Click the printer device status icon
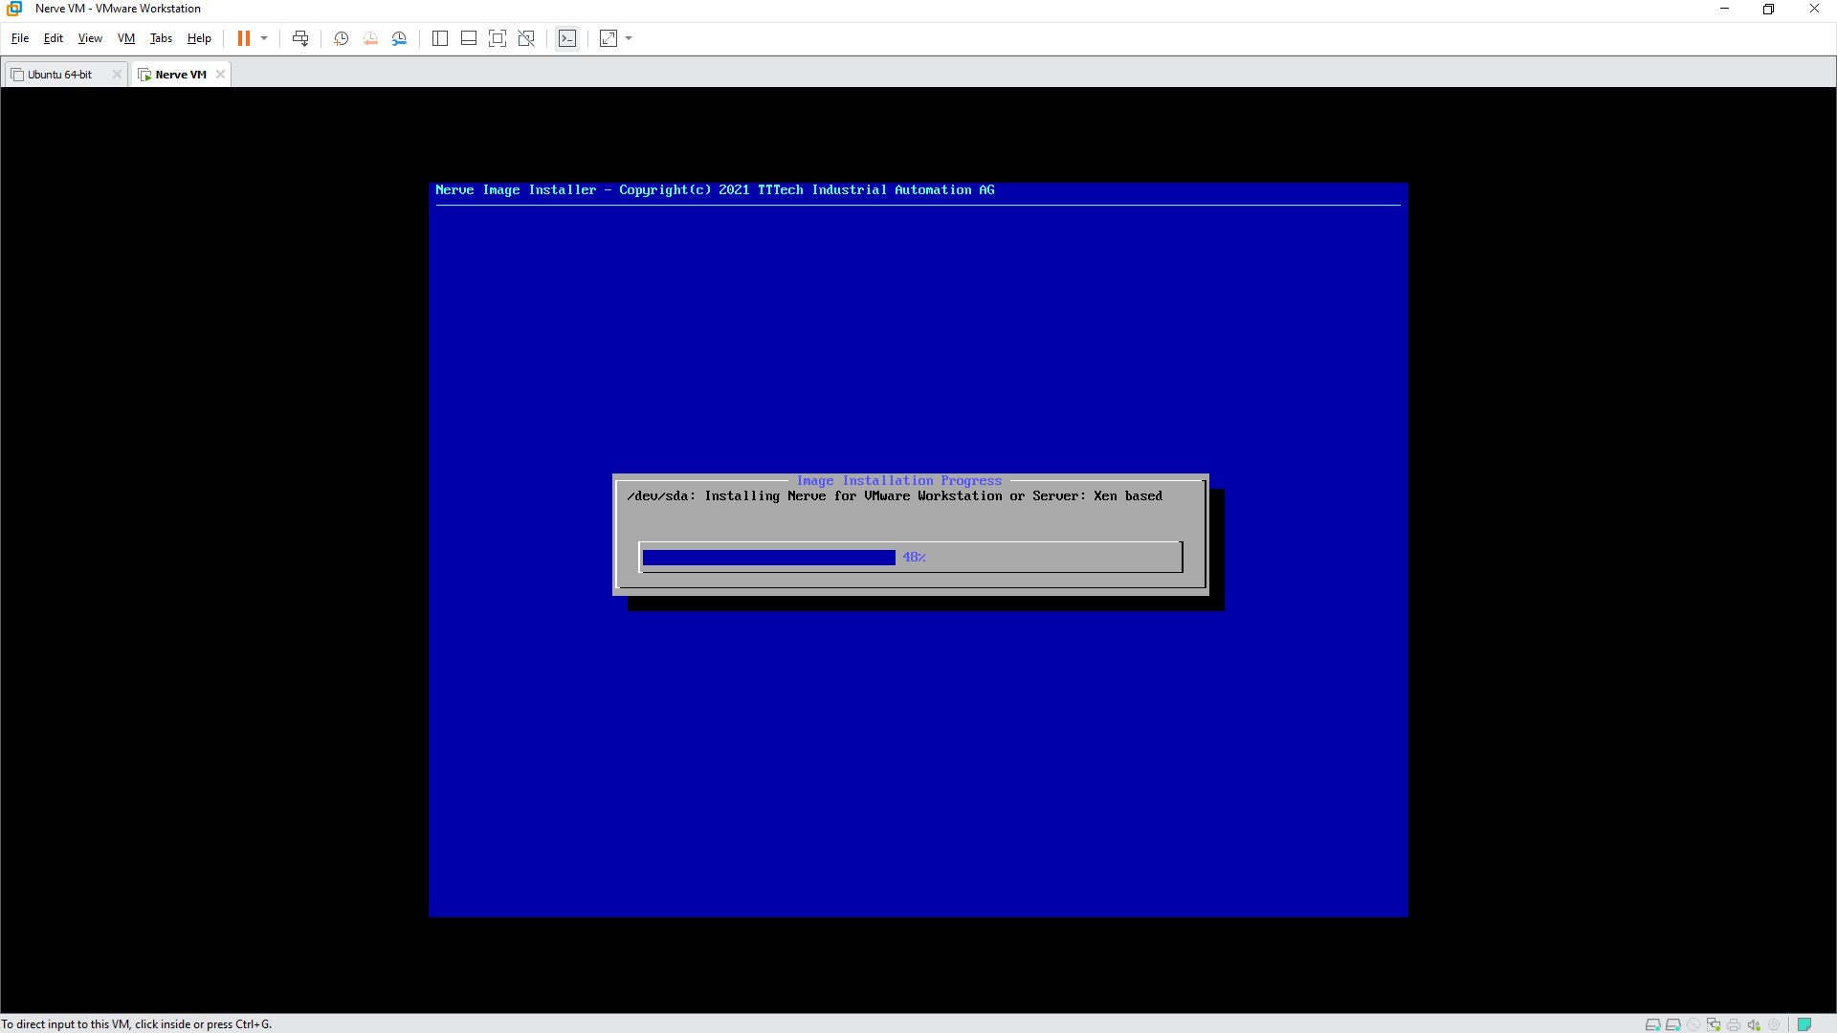 (1734, 1024)
